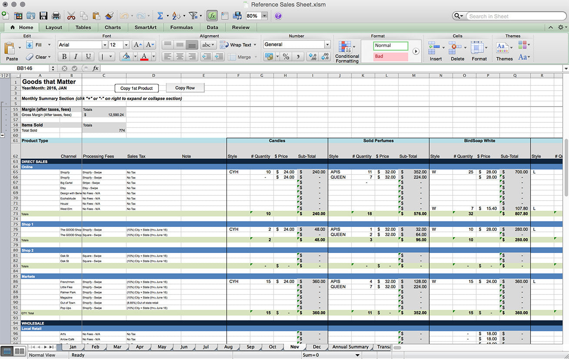Switch to the Layout ribbon tab
This screenshot has height=359, width=569.
pos(54,27)
